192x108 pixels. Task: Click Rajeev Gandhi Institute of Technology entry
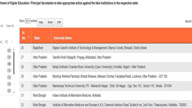tap(100, 48)
